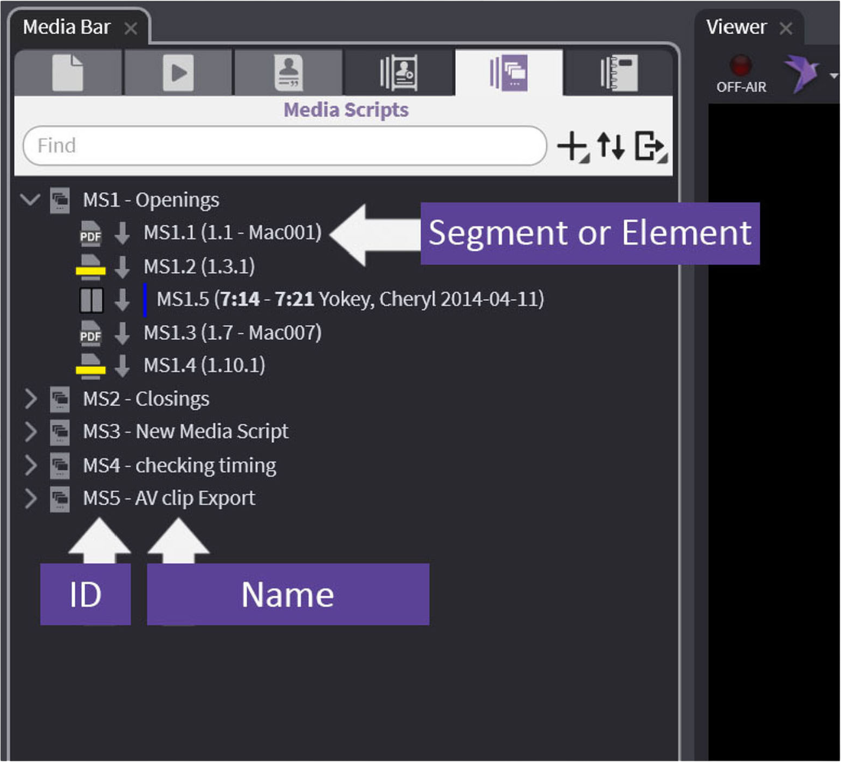Open the interview clips notebook tab
Screen dimensions: 841x762
pyautogui.click(x=399, y=73)
